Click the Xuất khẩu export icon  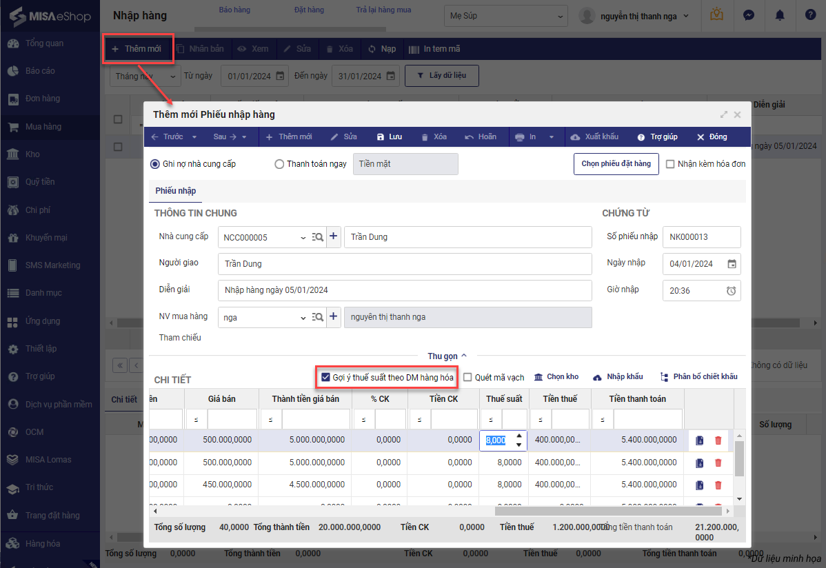pos(576,137)
